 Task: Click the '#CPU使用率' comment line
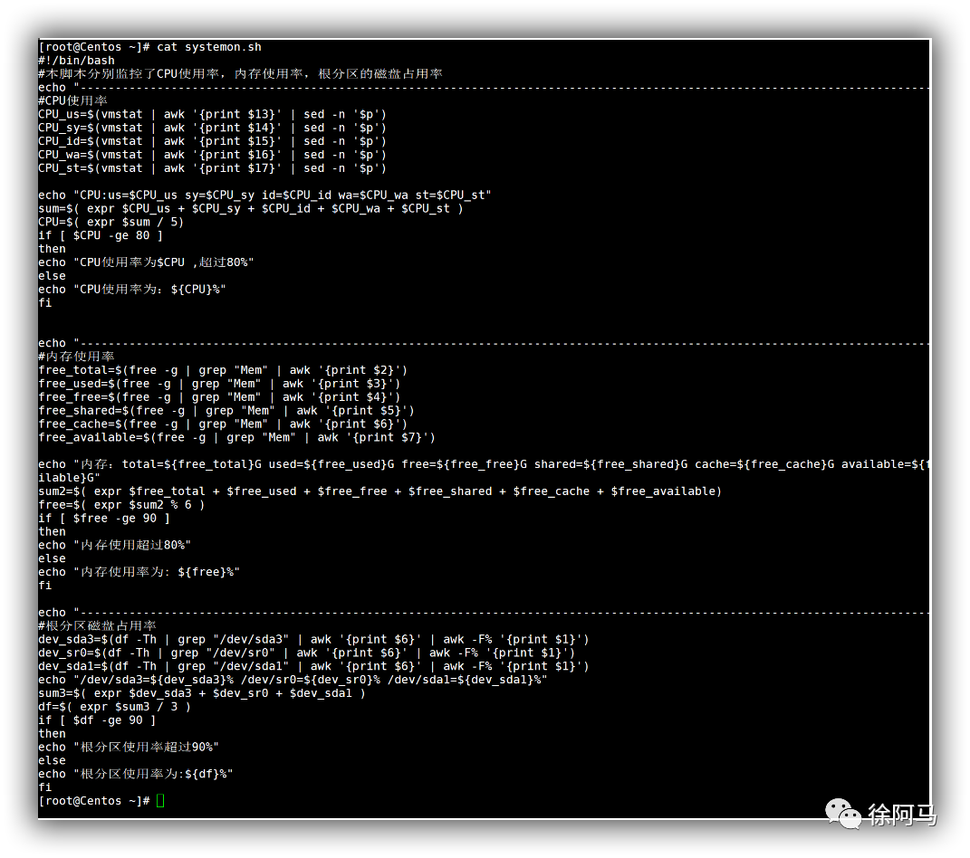click(x=73, y=100)
